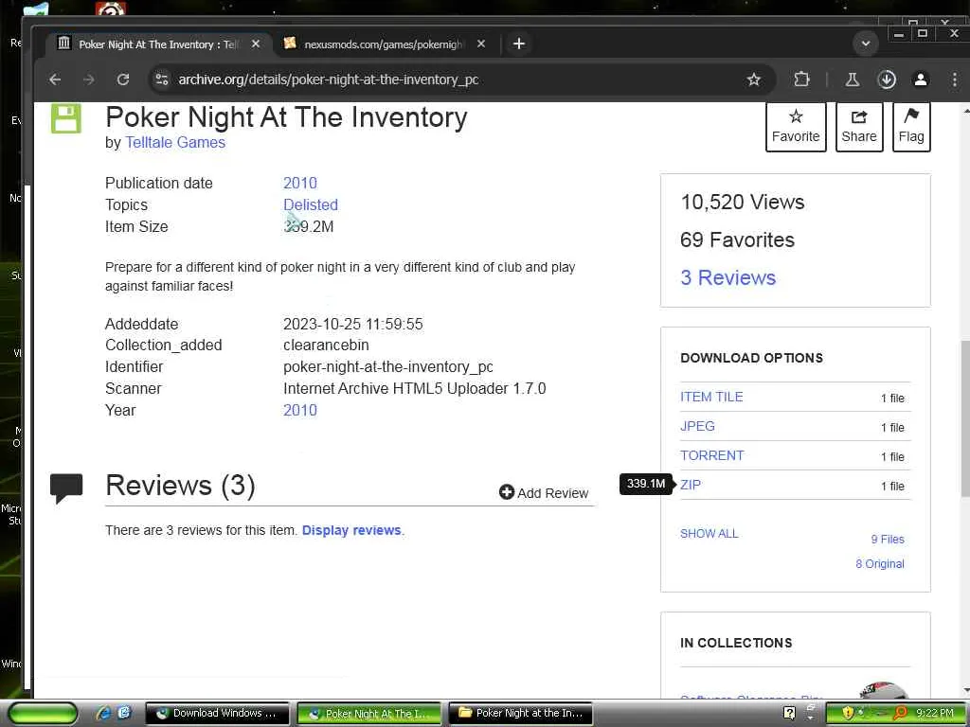The height and width of the screenshot is (727, 970).
Task: Add a review with the plus button
Action: [544, 492]
